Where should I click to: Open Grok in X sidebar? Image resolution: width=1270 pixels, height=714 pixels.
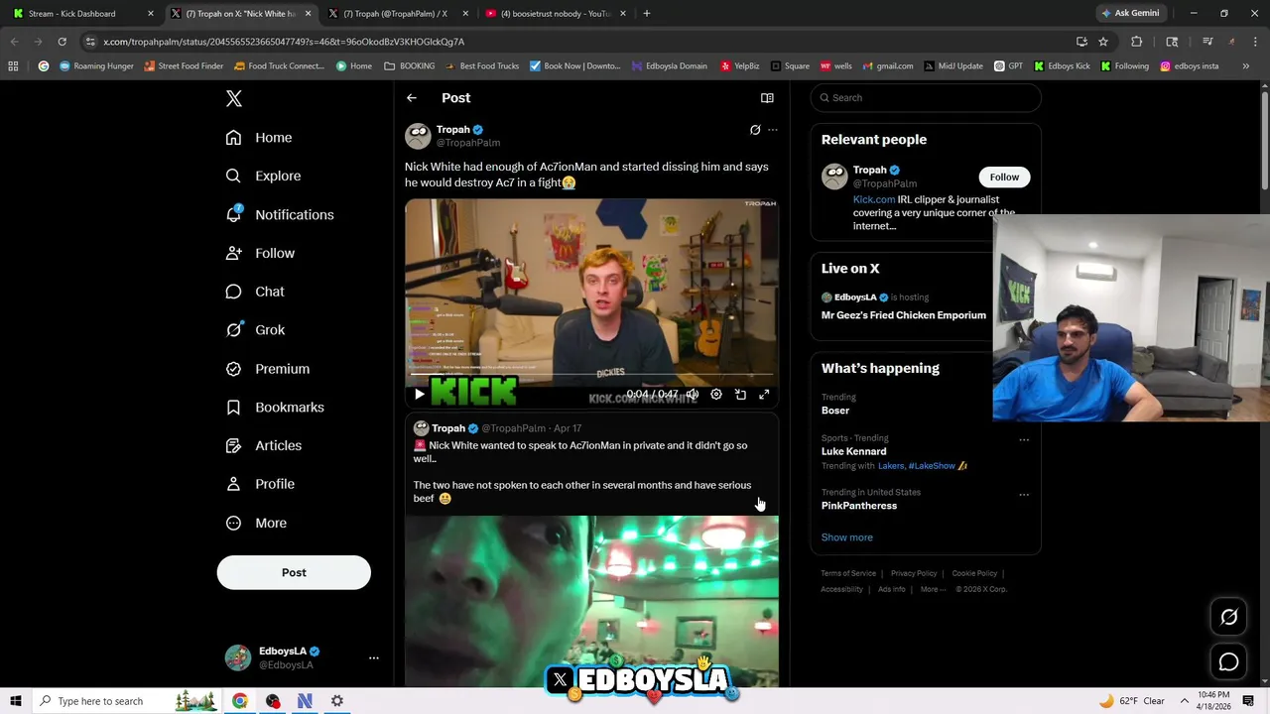pos(255,330)
